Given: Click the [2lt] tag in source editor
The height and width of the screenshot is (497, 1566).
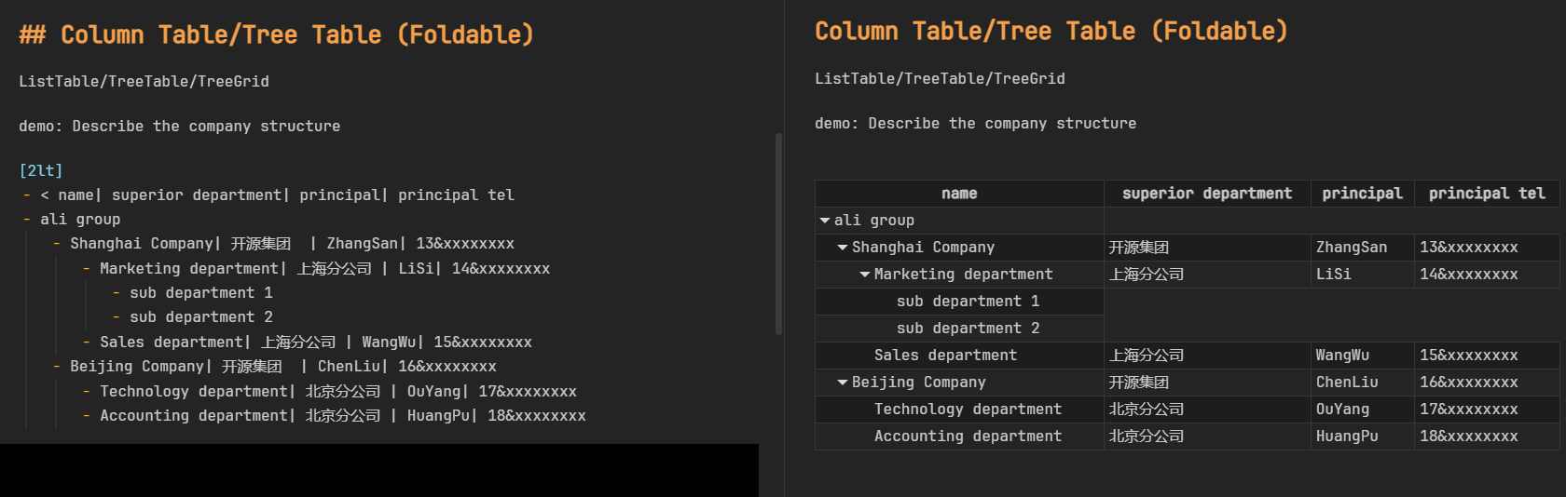Looking at the screenshot, I should point(41,171).
